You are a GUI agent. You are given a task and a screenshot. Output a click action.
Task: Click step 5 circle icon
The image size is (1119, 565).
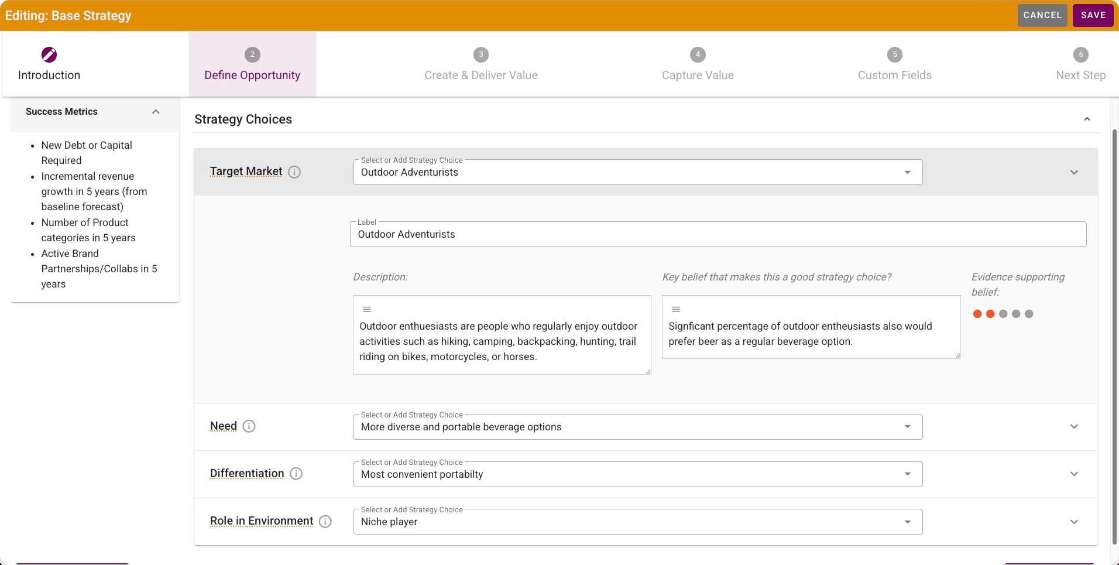coord(895,54)
